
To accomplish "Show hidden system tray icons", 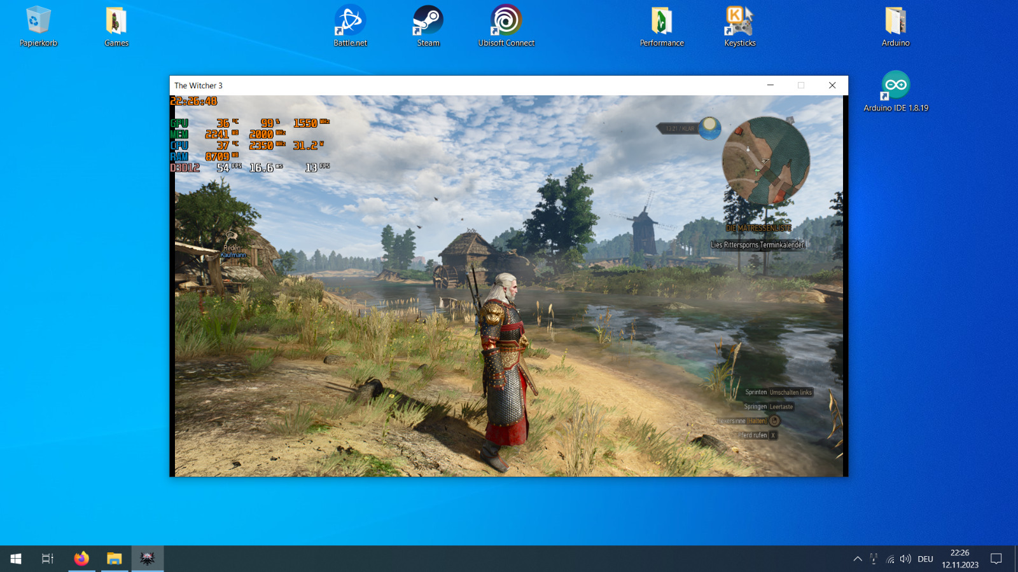I will [858, 559].
